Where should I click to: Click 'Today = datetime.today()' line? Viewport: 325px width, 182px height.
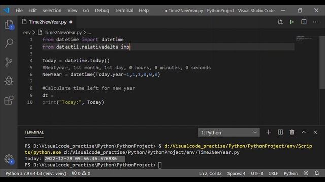[76, 61]
